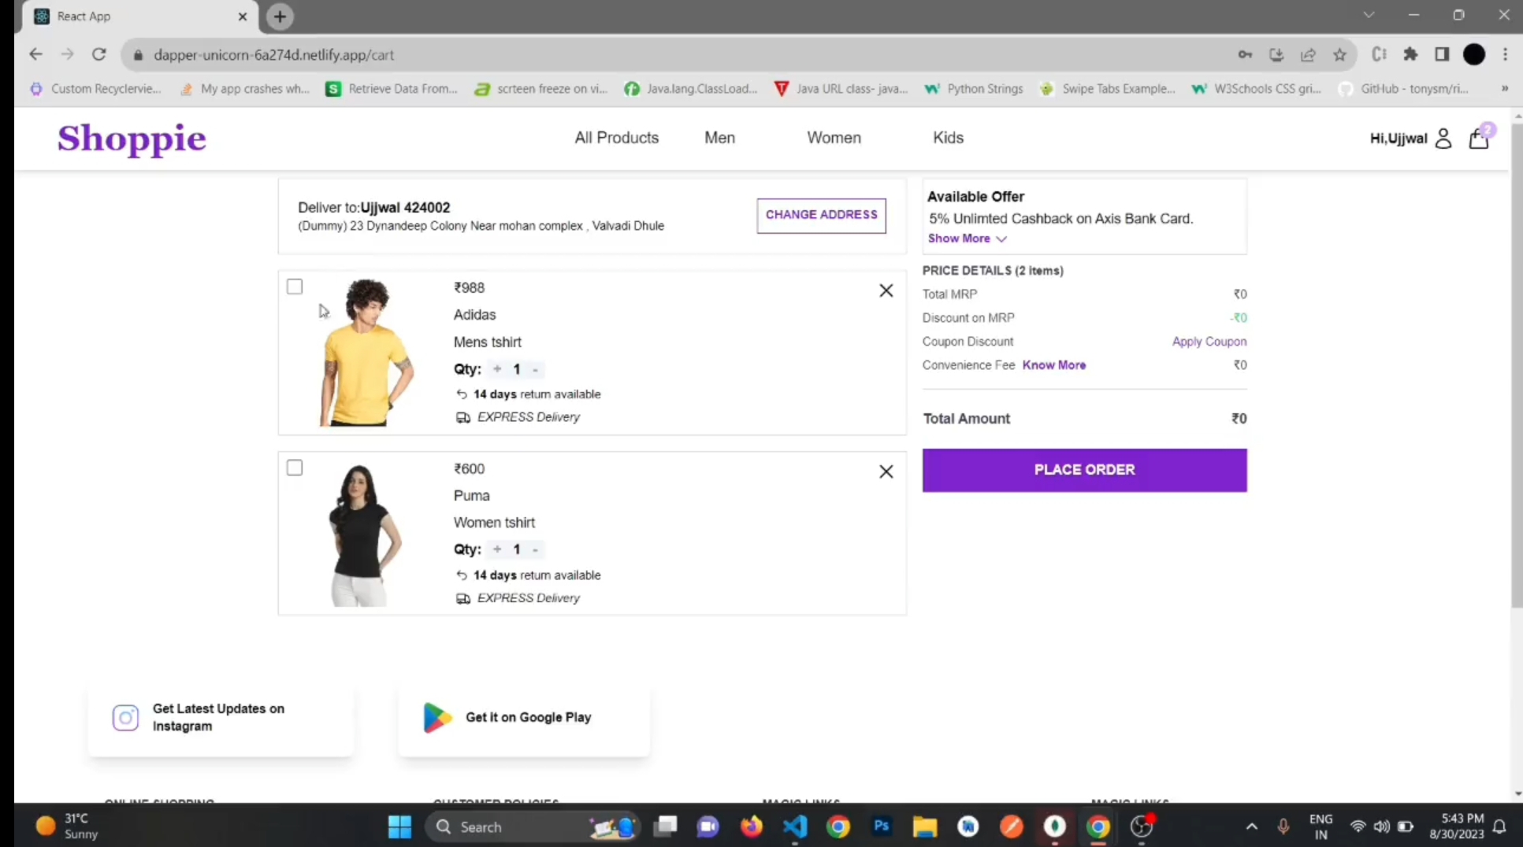Open Photoshop from taskbar

(x=882, y=827)
